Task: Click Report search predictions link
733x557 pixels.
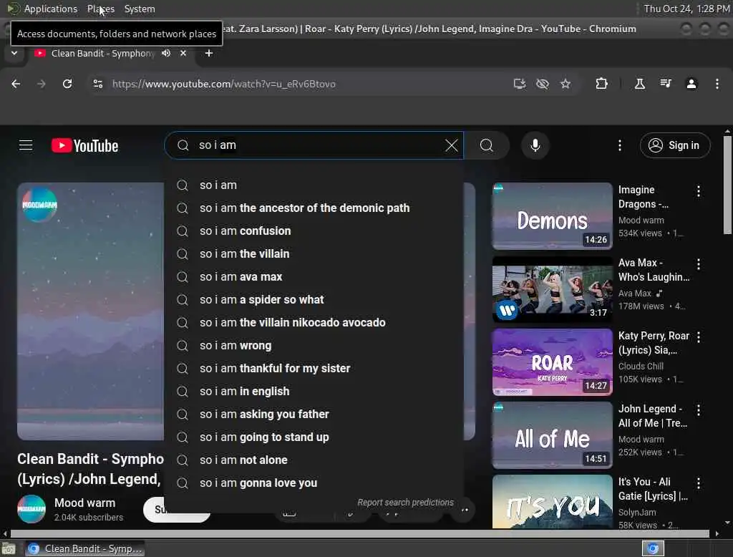Action: (x=405, y=503)
